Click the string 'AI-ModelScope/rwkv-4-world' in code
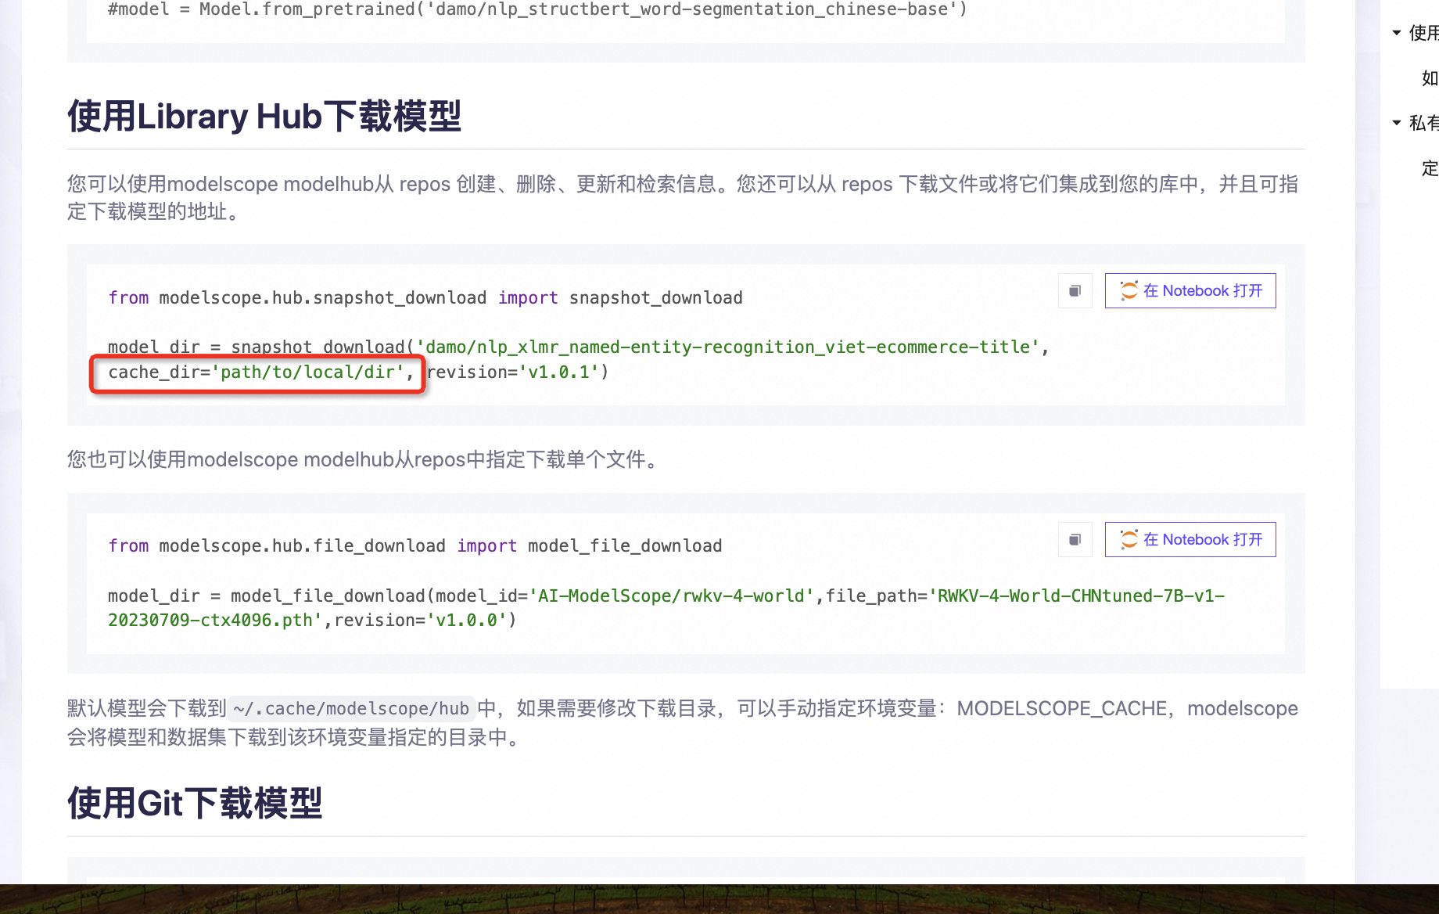1439x914 pixels. [673, 596]
